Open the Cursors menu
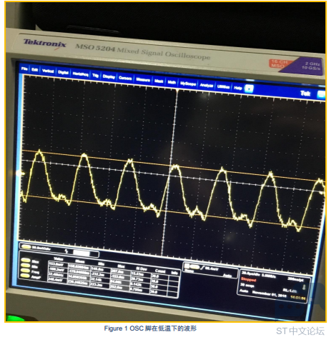Image resolution: width=331 pixels, height=342 pixels. click(x=125, y=78)
